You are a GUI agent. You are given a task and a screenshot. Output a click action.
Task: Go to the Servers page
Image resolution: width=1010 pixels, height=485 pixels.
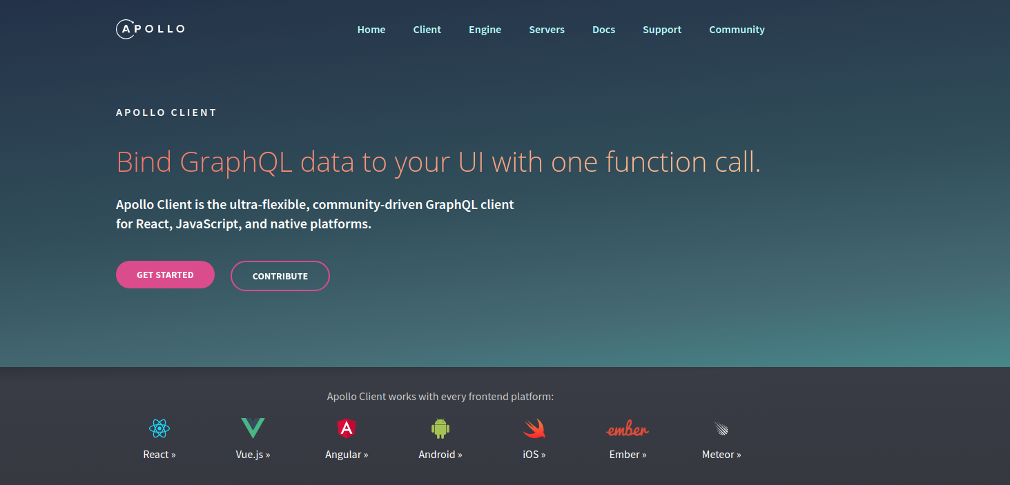(x=547, y=30)
